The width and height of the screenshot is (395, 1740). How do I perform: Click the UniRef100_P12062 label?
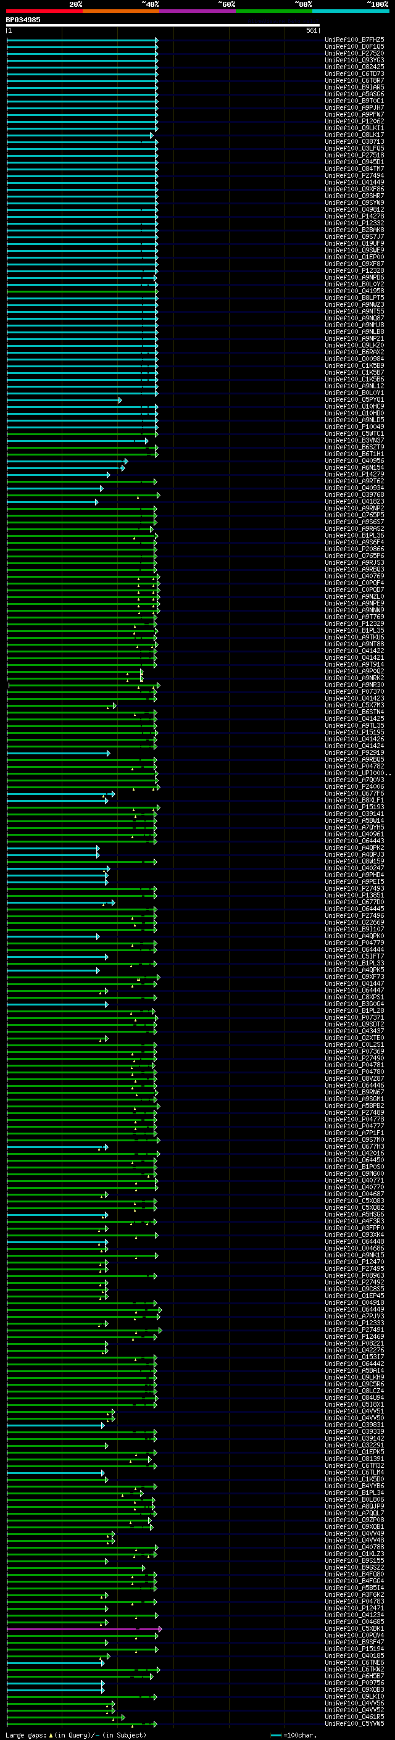354,122
